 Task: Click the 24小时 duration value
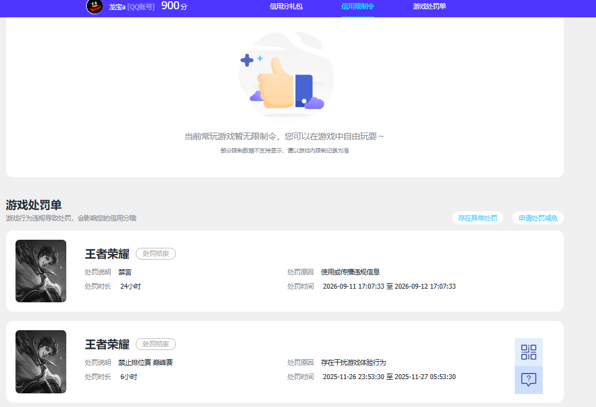130,287
